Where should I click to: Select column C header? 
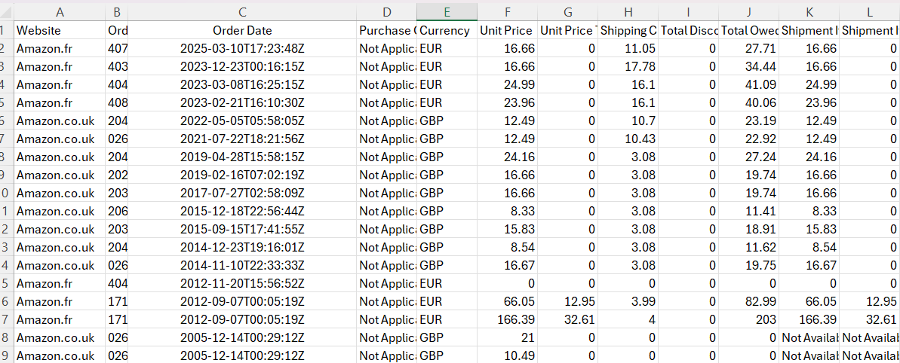click(242, 11)
